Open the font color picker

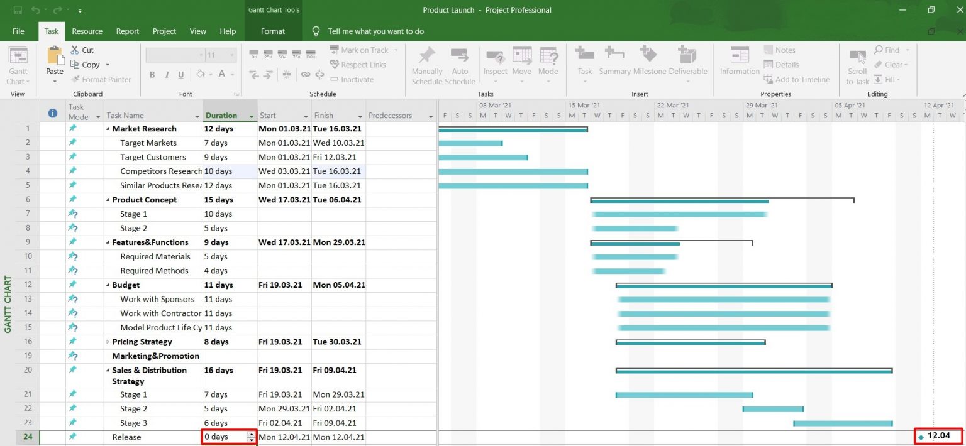(x=221, y=75)
